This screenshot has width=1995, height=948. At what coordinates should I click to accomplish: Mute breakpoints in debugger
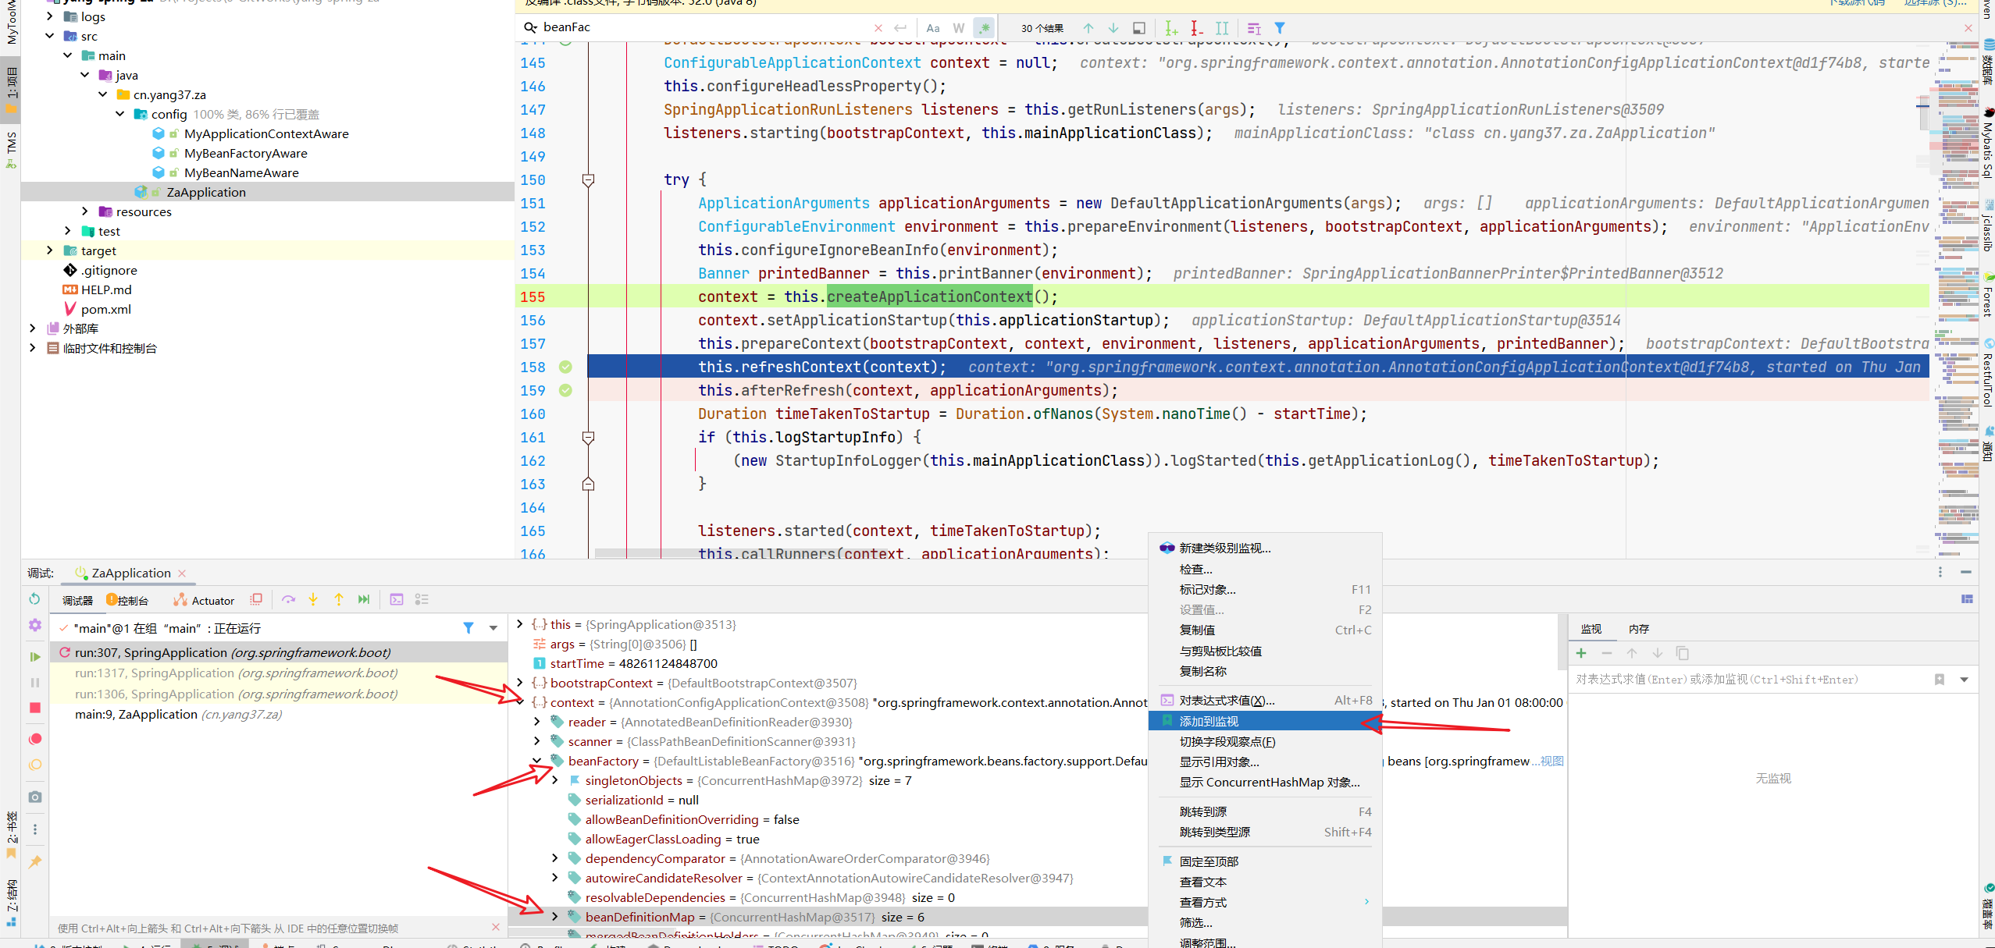click(x=34, y=765)
